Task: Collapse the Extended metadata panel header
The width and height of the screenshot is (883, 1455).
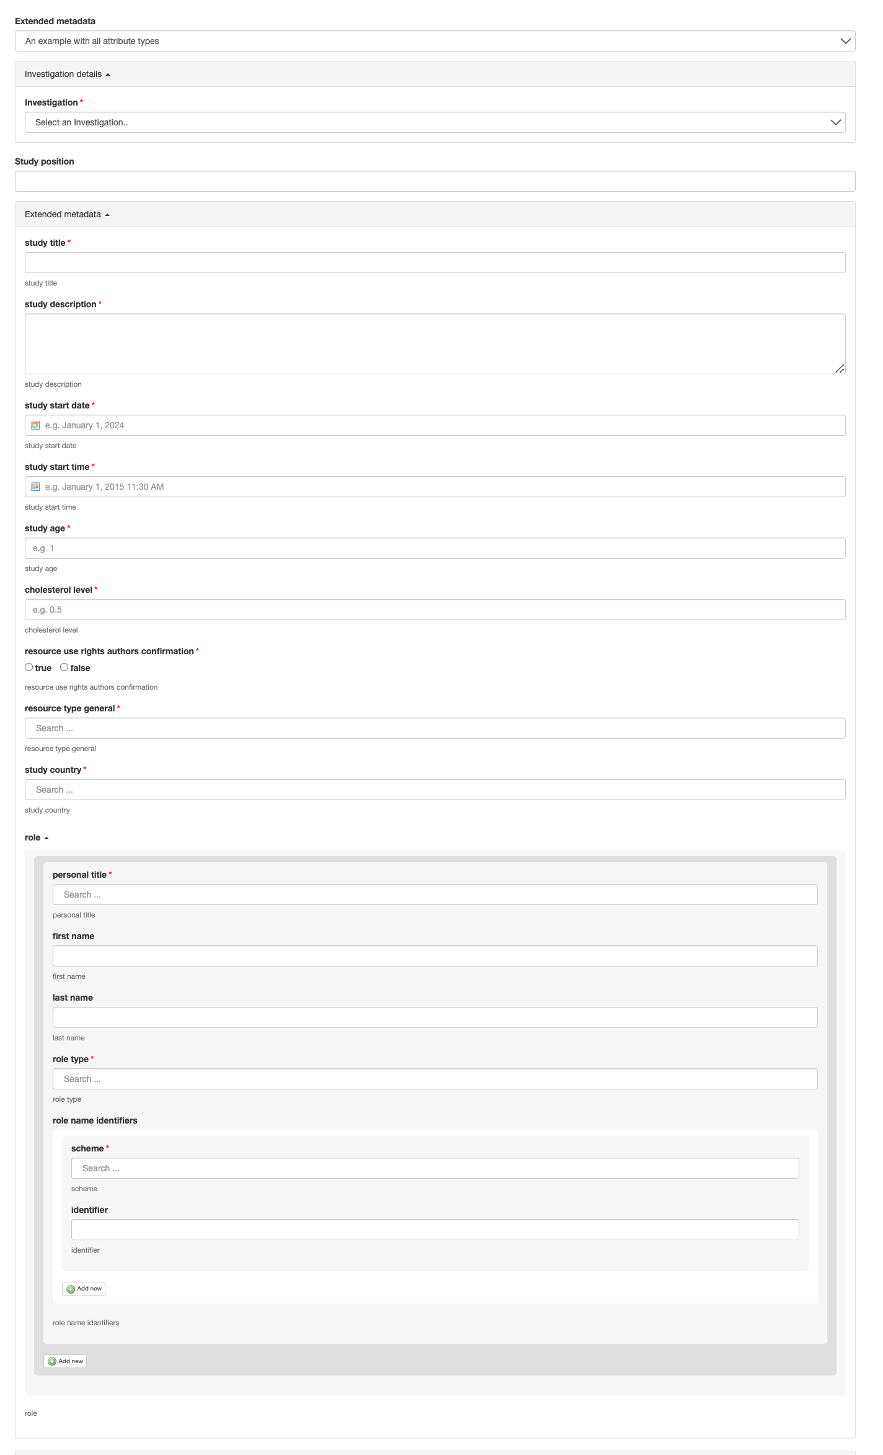Action: tap(67, 214)
